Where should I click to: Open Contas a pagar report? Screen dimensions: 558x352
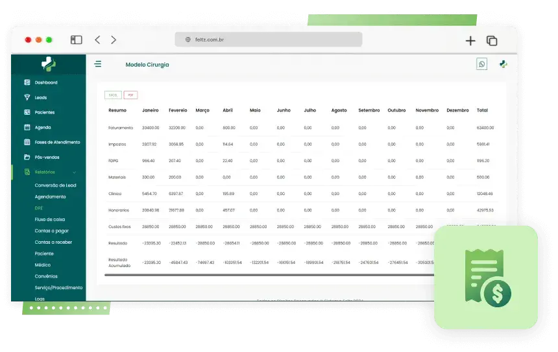(x=52, y=231)
